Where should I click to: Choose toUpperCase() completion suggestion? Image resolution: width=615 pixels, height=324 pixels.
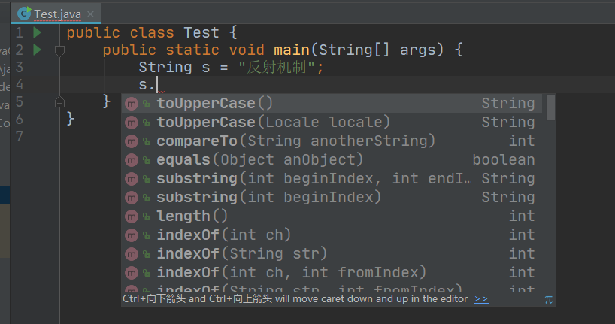(x=332, y=104)
